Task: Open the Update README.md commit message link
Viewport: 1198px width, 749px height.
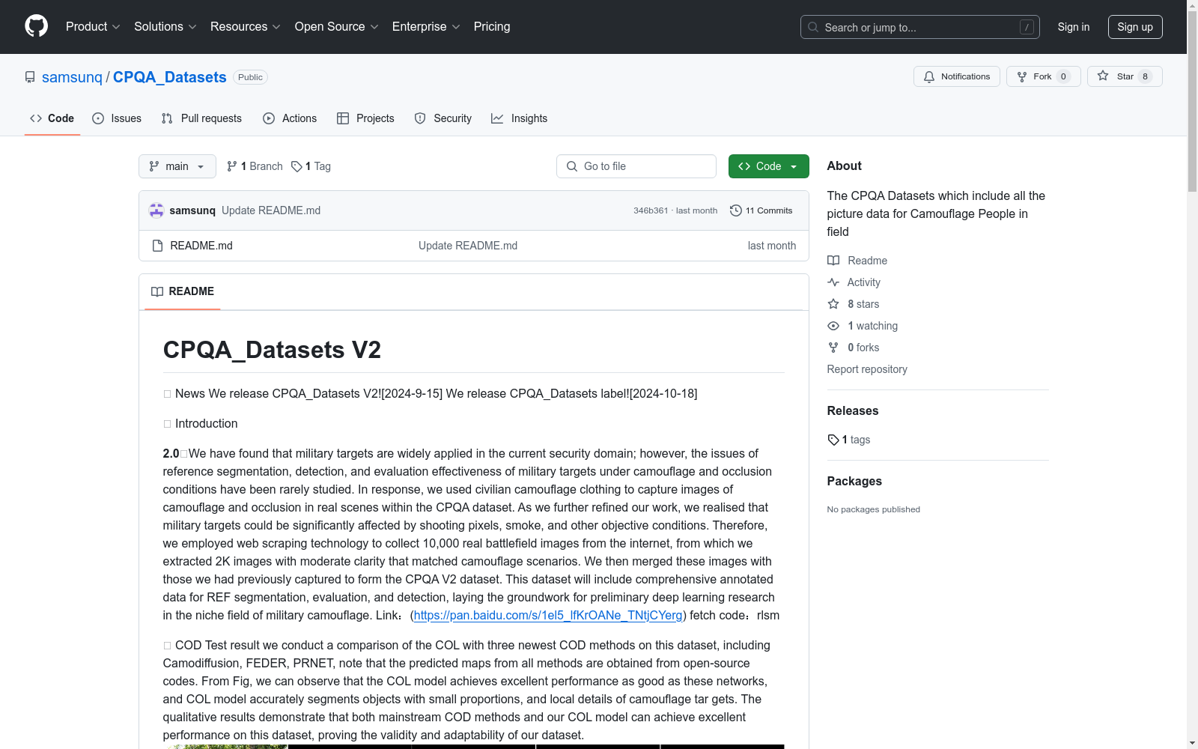Action: [x=271, y=210]
